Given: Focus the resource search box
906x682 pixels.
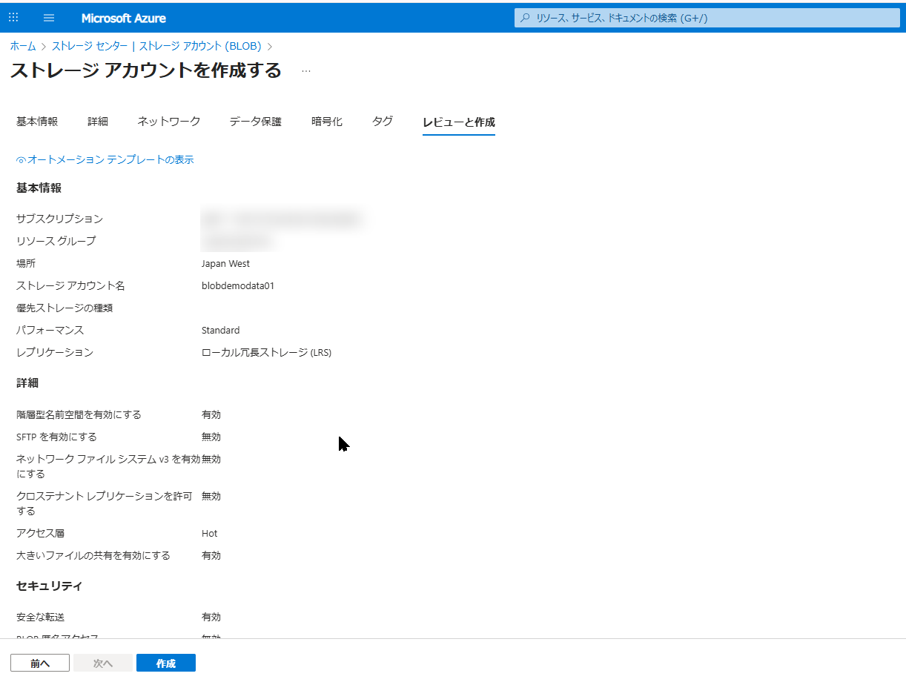Looking at the screenshot, I should tap(704, 18).
